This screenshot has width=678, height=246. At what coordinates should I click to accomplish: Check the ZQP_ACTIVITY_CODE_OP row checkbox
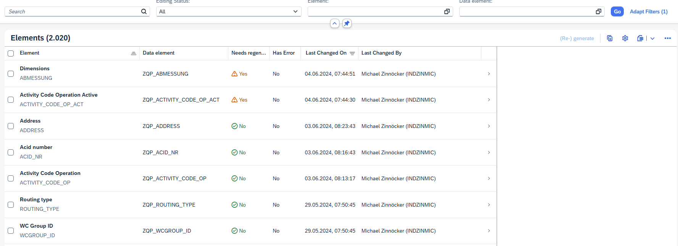click(11, 178)
